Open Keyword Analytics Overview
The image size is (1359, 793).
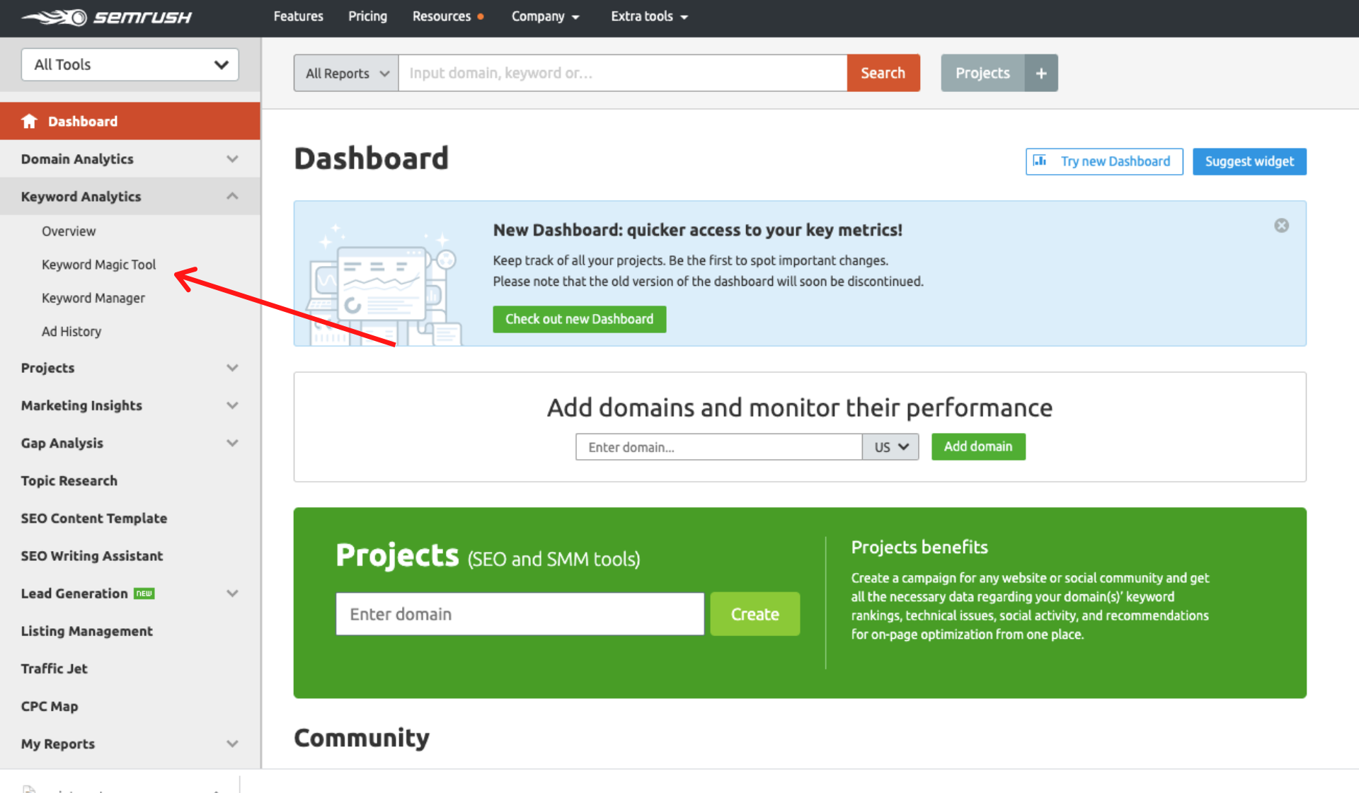(69, 231)
